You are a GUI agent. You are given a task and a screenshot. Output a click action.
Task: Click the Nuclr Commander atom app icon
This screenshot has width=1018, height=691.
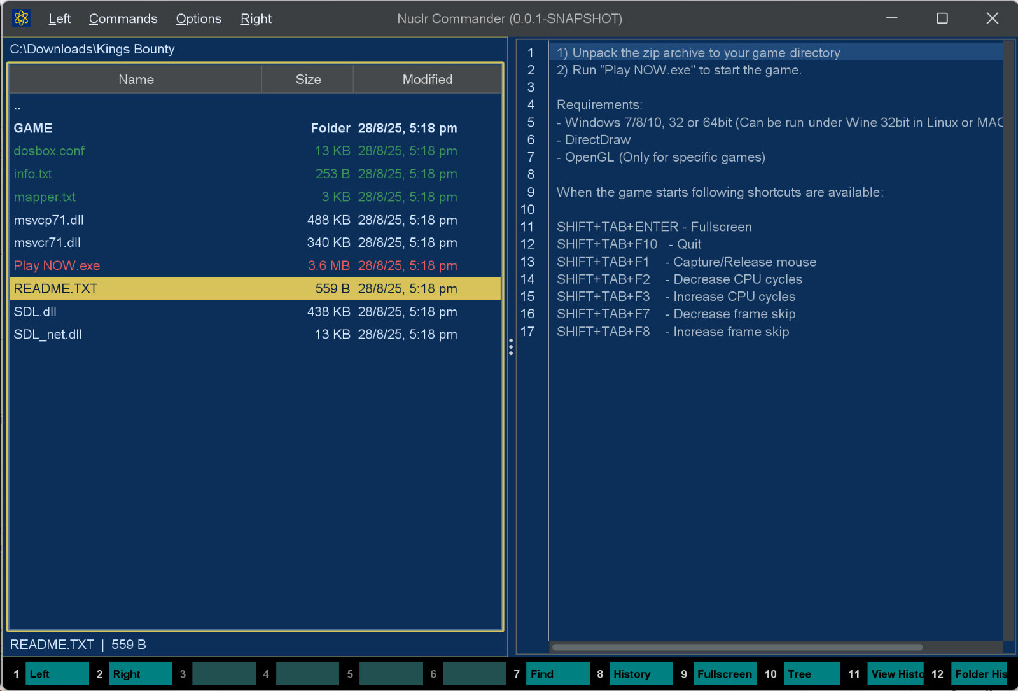click(21, 18)
